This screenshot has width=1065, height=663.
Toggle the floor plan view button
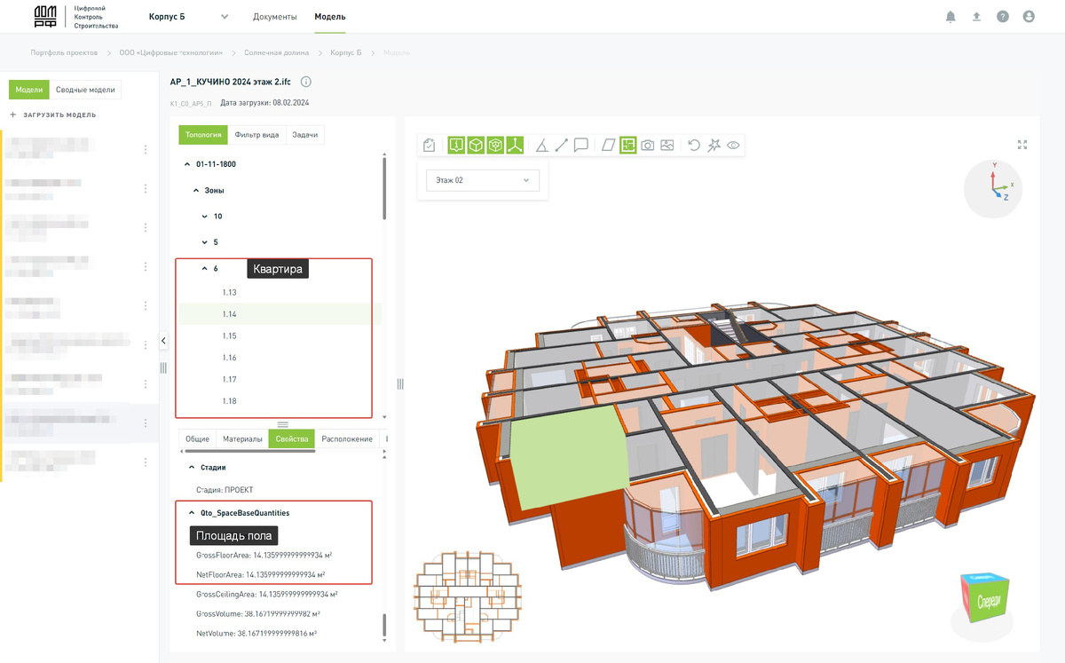tap(628, 146)
